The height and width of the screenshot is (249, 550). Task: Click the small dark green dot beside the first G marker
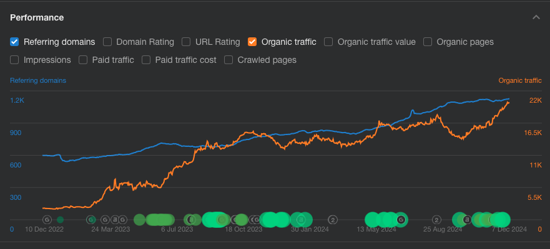(60, 220)
